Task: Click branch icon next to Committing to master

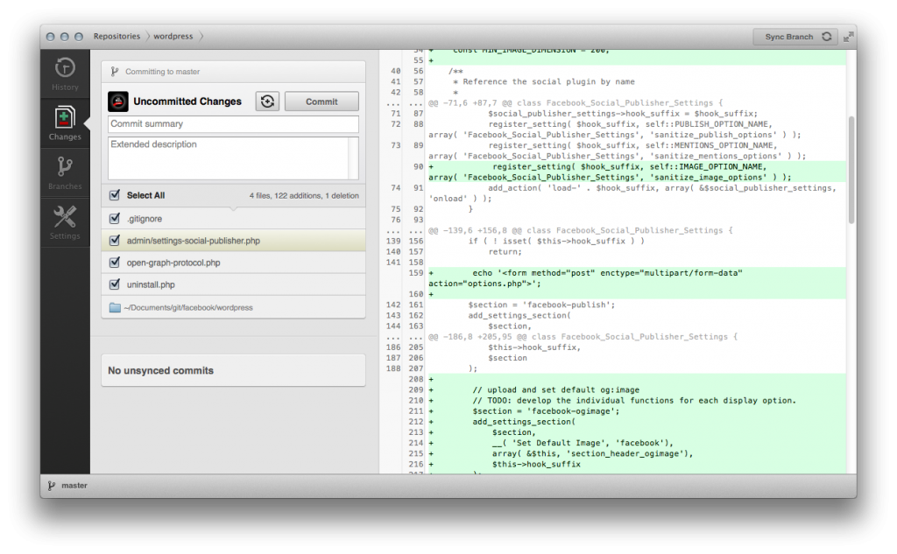Action: coord(115,72)
